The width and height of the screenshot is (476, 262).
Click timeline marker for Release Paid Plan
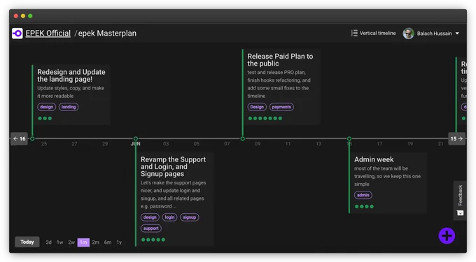243,139
